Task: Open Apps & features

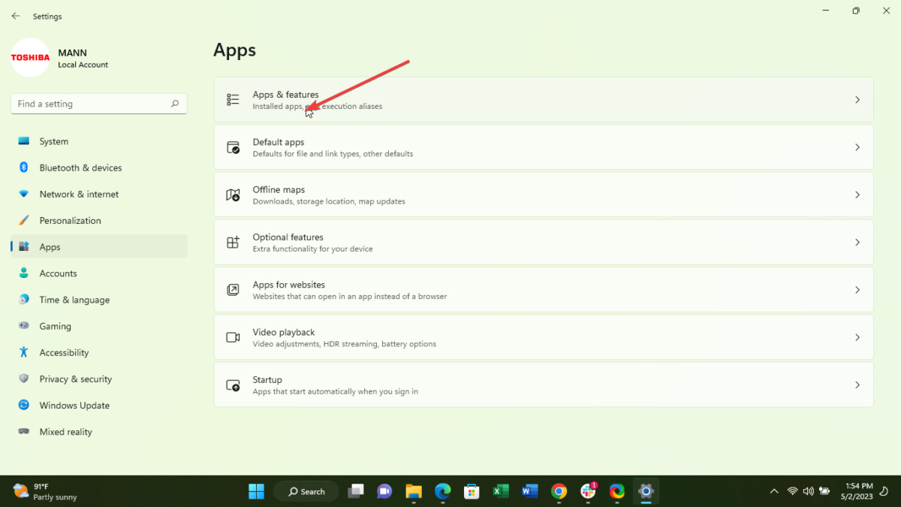Action: point(544,100)
